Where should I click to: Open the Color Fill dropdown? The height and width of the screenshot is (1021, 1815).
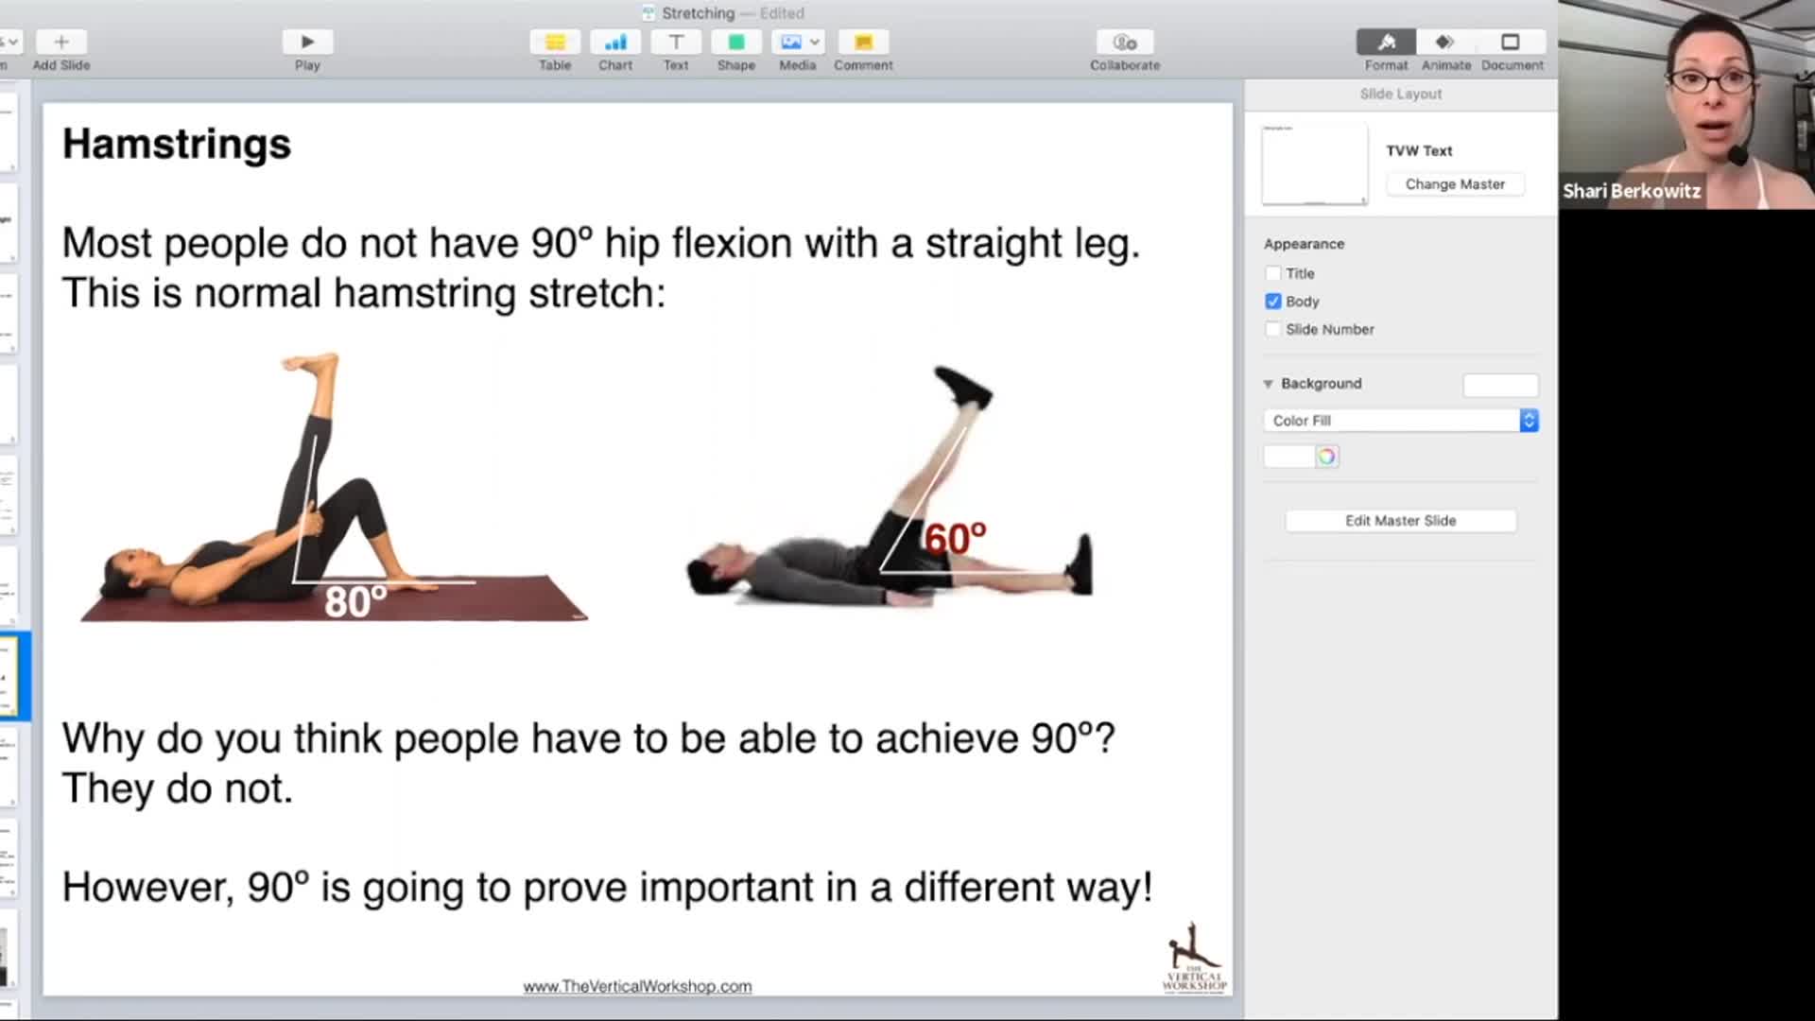tap(1401, 421)
